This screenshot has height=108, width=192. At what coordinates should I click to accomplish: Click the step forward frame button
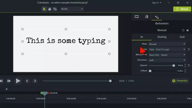tap(9, 81)
